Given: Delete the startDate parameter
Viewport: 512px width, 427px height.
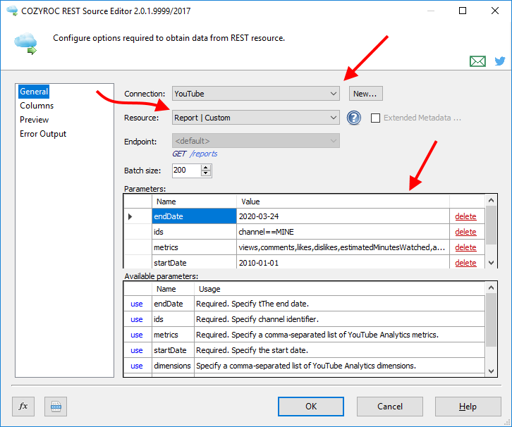Looking at the screenshot, I should (465, 263).
